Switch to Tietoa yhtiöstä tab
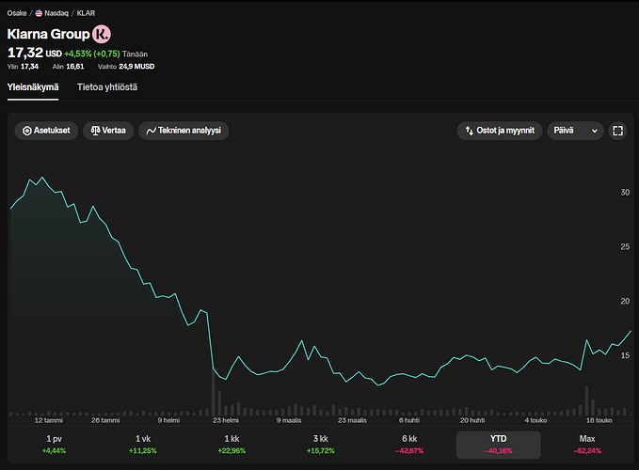The height and width of the screenshot is (470, 639). pos(107,87)
